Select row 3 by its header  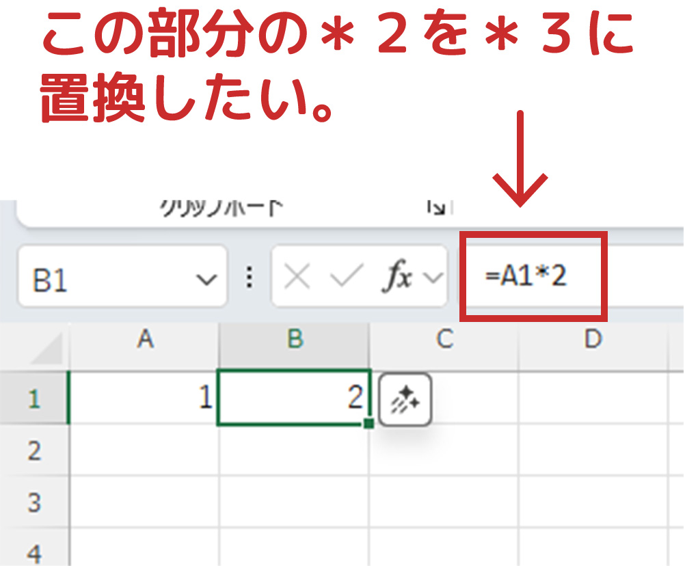(34, 502)
